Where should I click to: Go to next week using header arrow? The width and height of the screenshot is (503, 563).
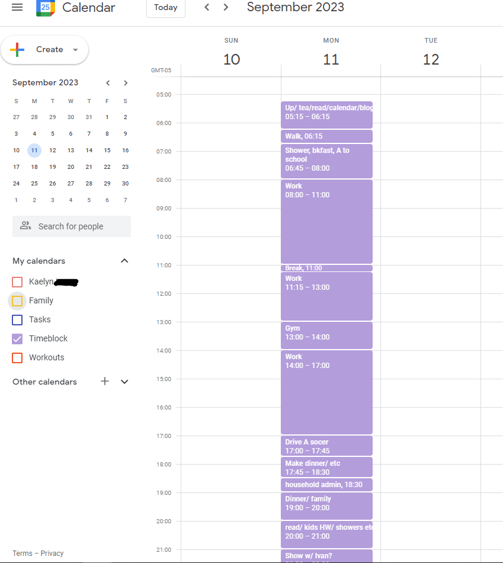[226, 8]
